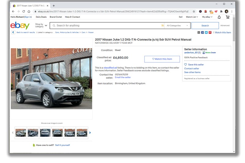The height and width of the screenshot is (163, 245).
Task: Close the 2017 Nissan Juke tab
Action: [47, 6]
